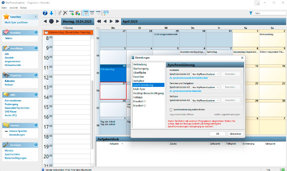Click into the Filter input field

[x=269, y=13]
